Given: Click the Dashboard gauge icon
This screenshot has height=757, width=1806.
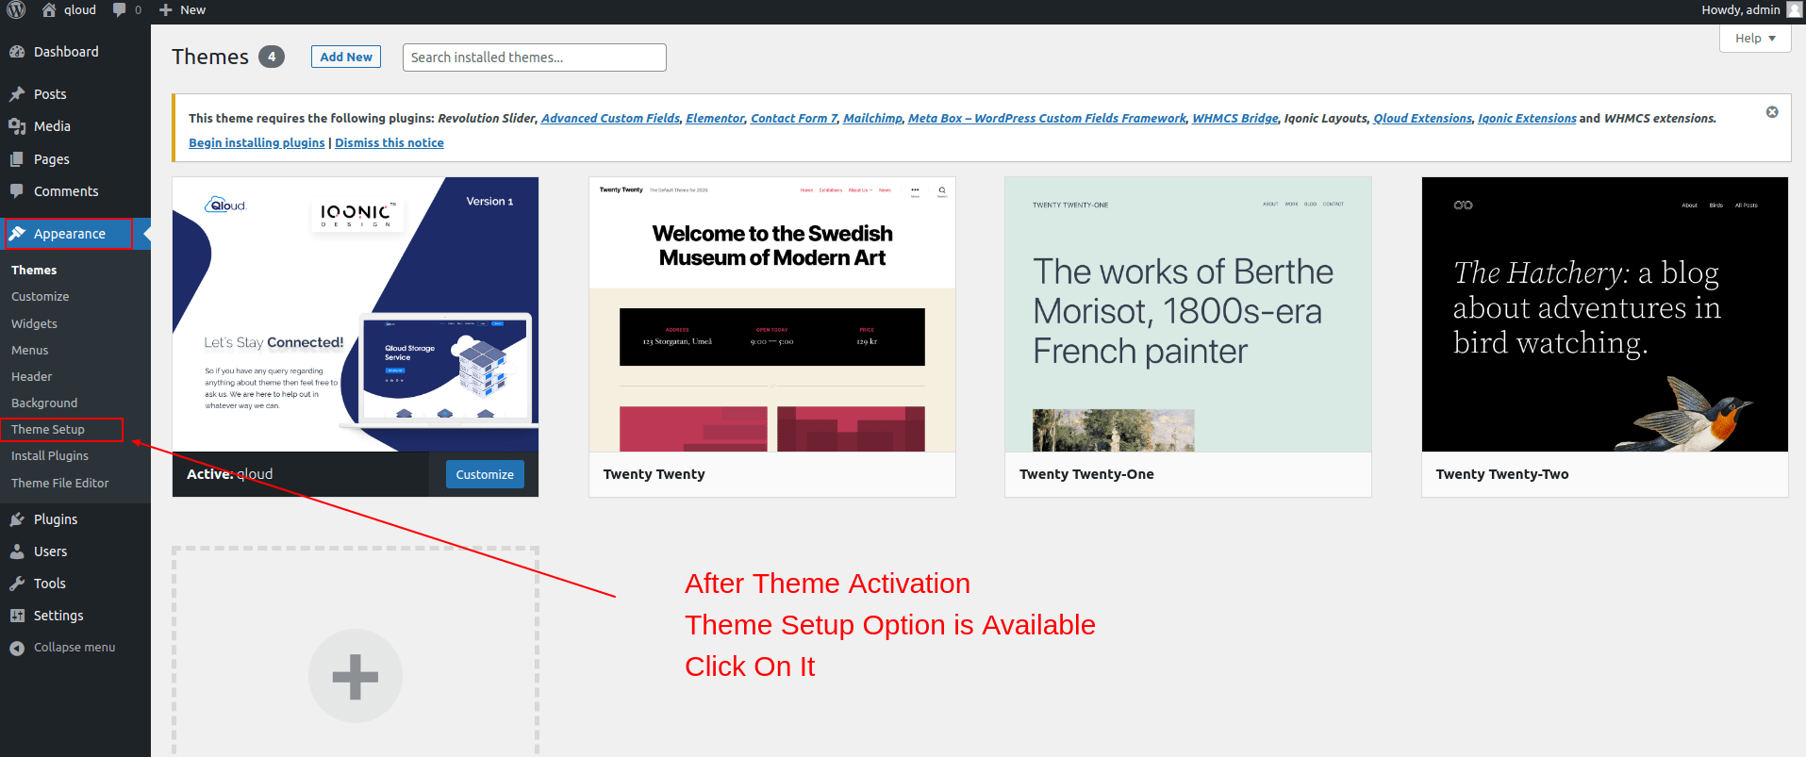Looking at the screenshot, I should click(17, 52).
